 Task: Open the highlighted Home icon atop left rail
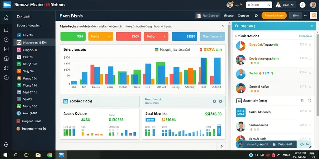pyautogui.click(x=6, y=17)
